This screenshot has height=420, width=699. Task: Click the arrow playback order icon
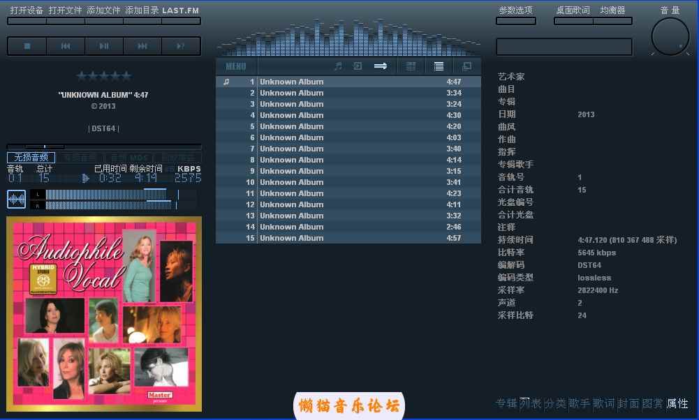(381, 66)
